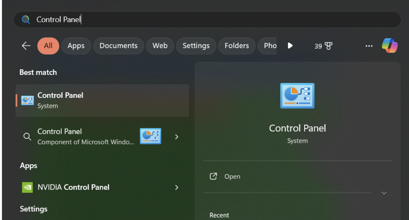Open the Copilot icon top right

tap(390, 46)
